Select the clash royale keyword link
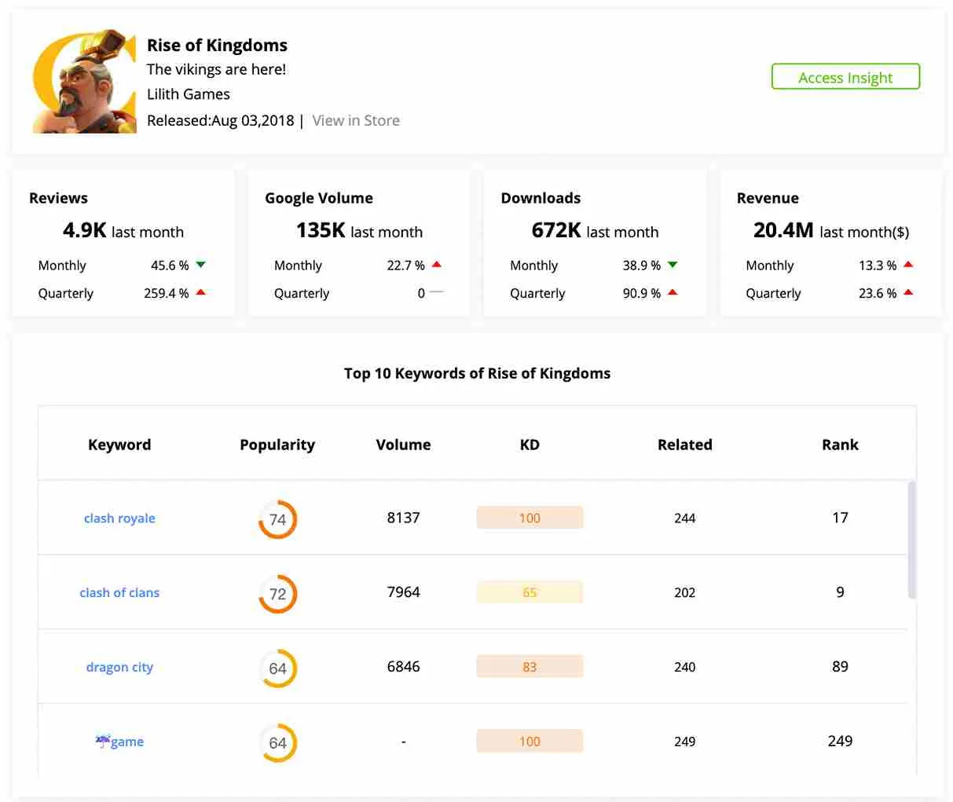Screen dimensions: 953x802 (x=119, y=518)
